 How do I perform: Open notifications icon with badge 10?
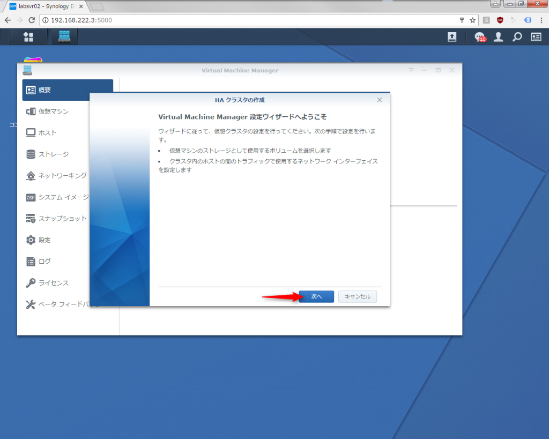[x=480, y=37]
